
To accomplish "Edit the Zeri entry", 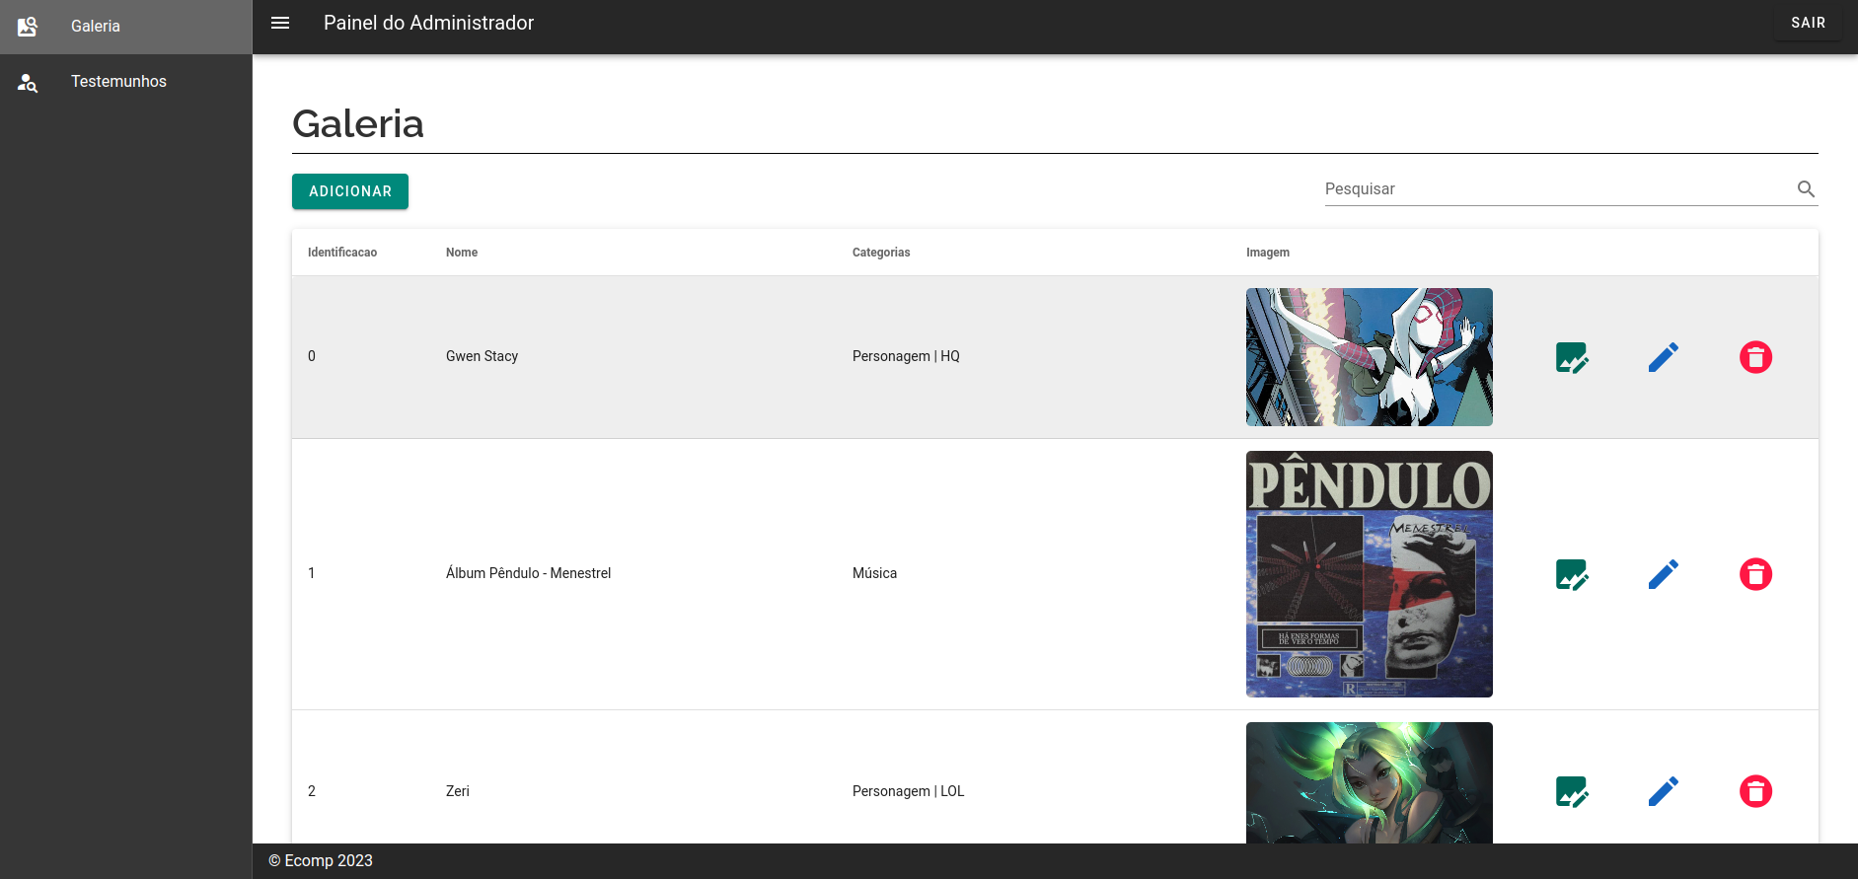I will tap(1664, 791).
